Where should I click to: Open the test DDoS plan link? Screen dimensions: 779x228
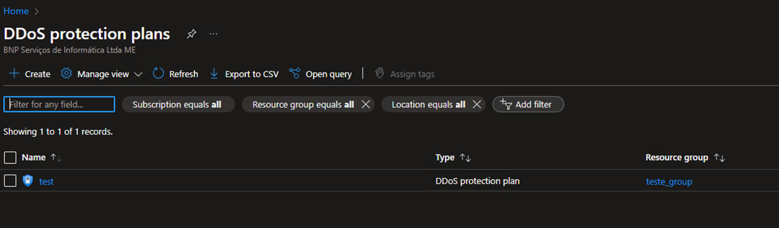point(46,182)
